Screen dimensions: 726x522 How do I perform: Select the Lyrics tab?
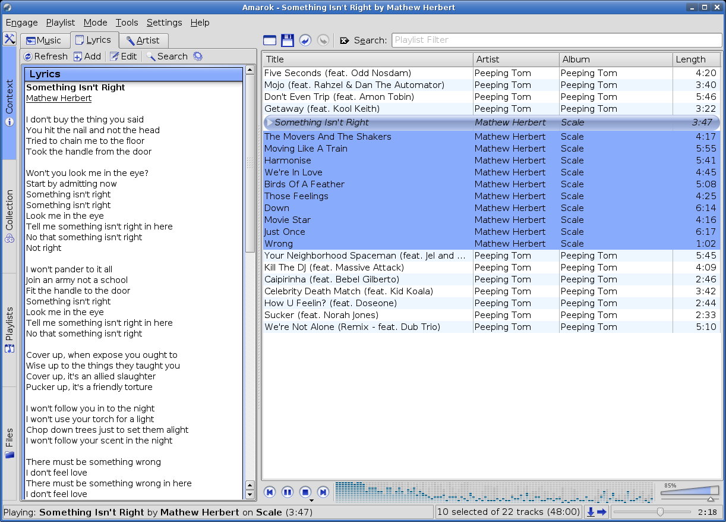pyautogui.click(x=94, y=40)
